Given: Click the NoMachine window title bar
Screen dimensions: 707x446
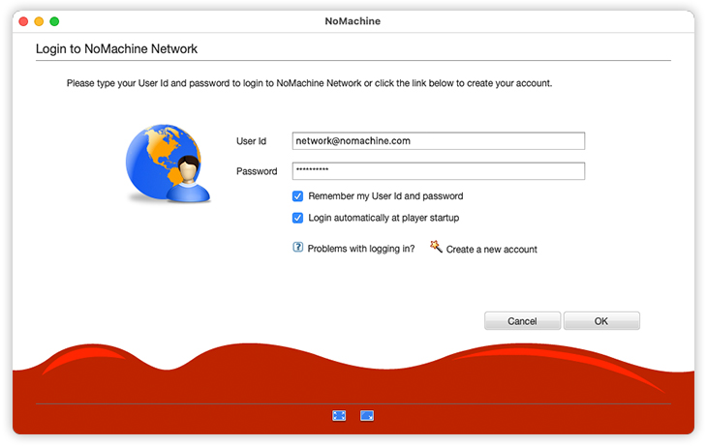Looking at the screenshot, I should point(353,20).
